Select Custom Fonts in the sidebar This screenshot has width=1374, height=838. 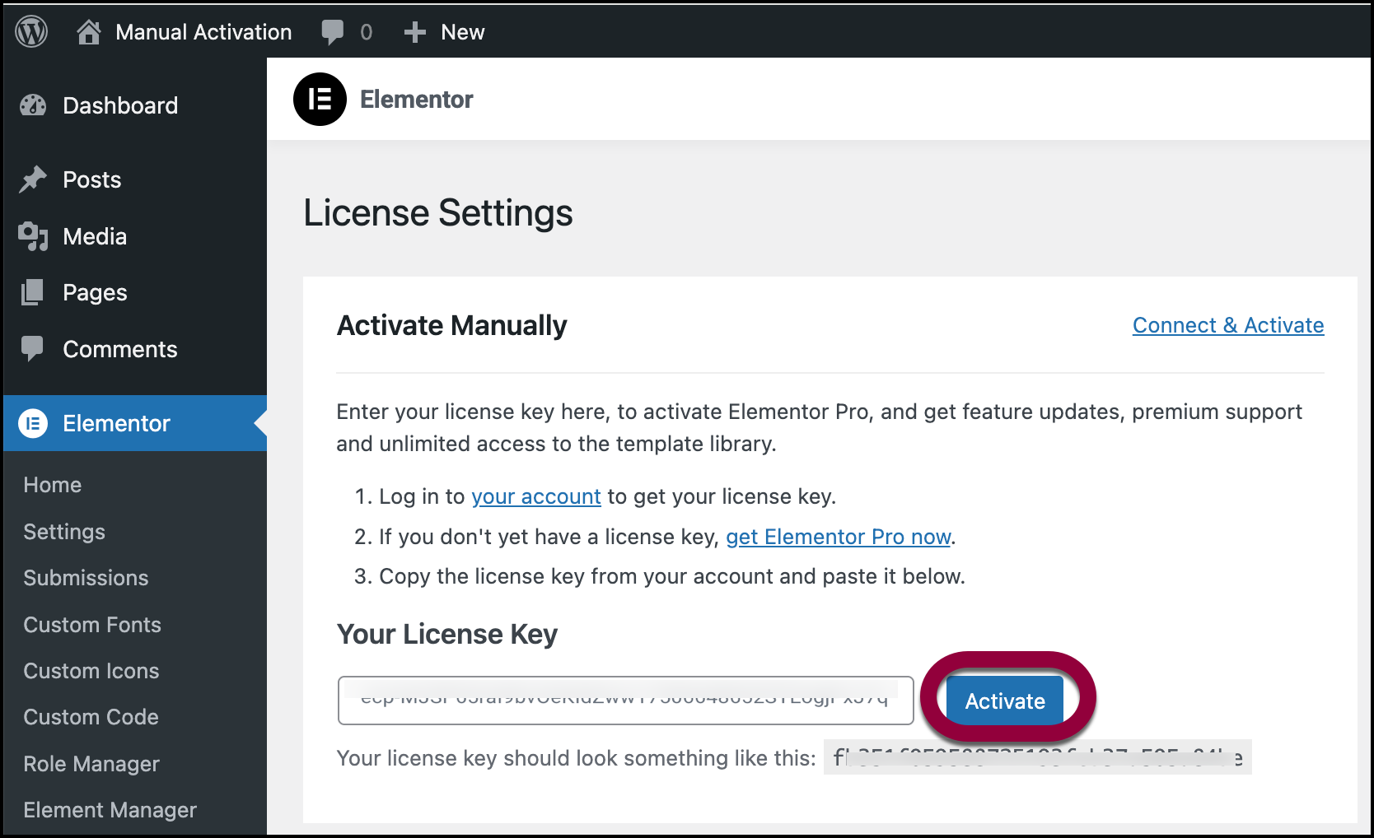[x=92, y=625]
